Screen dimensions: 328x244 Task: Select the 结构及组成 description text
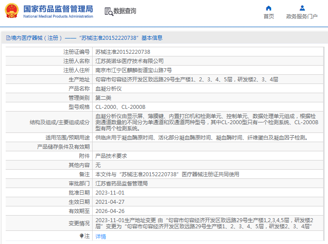[207, 122]
